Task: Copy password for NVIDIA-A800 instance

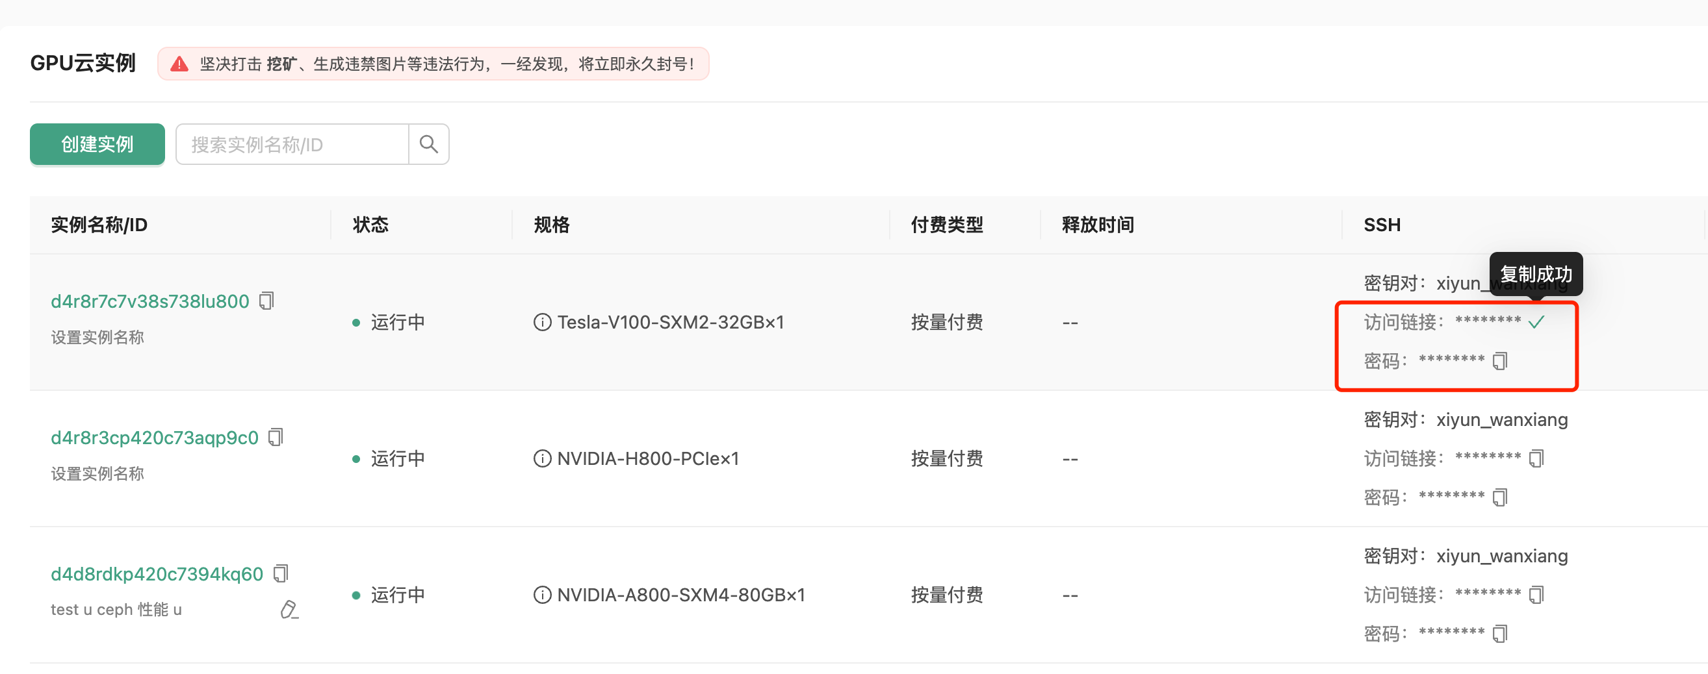Action: (x=1500, y=634)
